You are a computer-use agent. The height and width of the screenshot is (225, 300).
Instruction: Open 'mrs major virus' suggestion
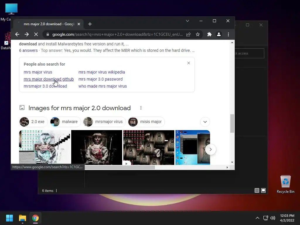38,72
